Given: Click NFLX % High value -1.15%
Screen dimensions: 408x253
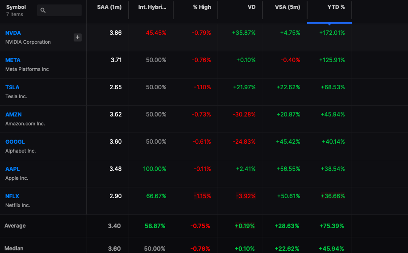Looking at the screenshot, I should (x=203, y=196).
